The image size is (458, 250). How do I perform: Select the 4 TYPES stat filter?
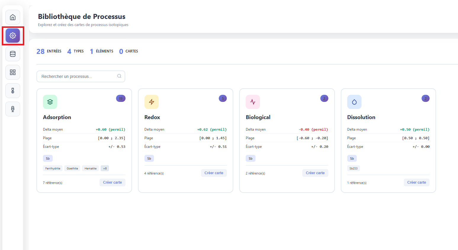(75, 51)
